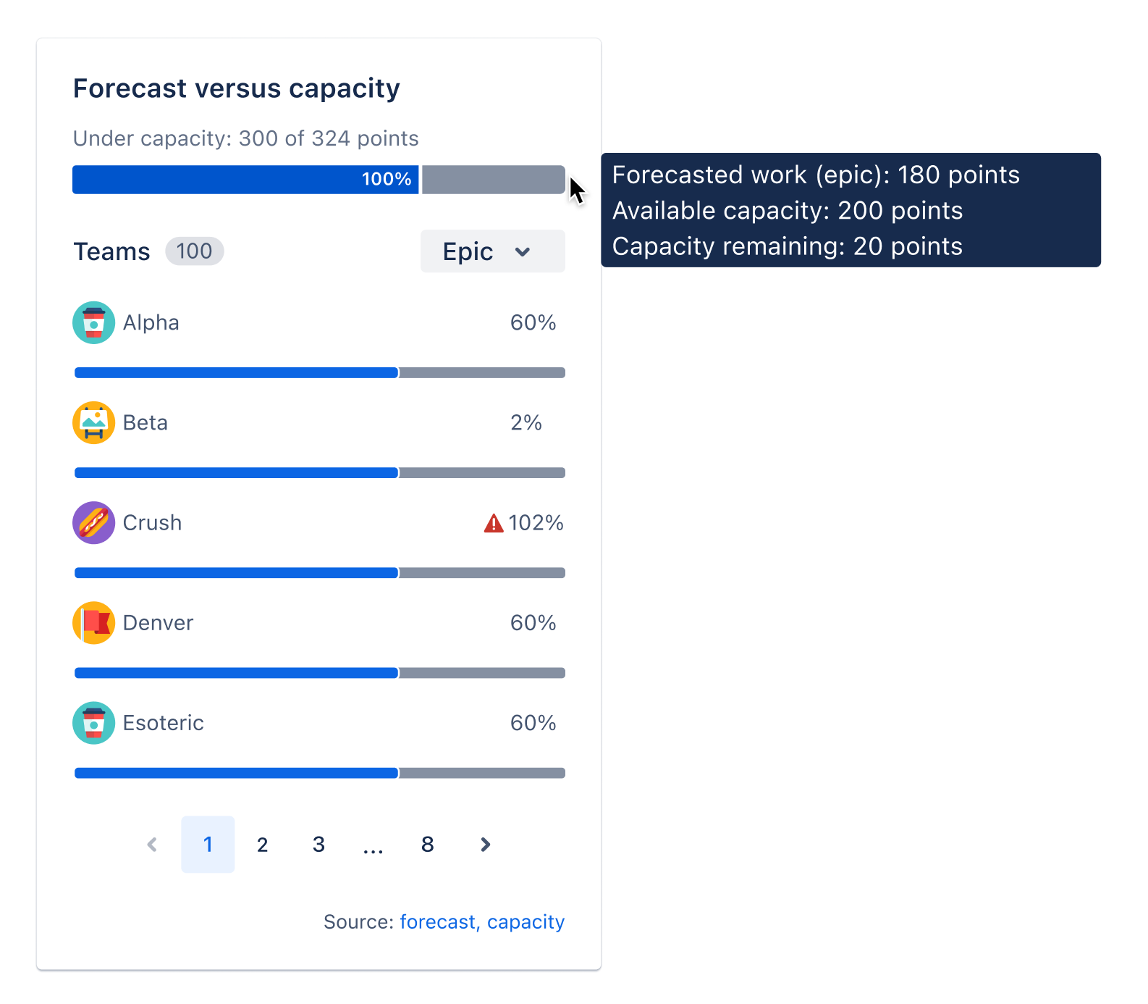This screenshot has height=1004, width=1148.
Task: Open the Epic dropdown selector
Action: (x=492, y=251)
